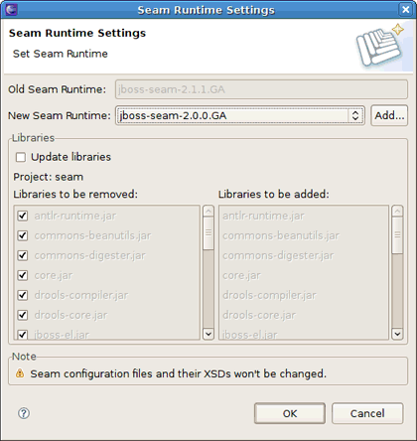Click the added libraries scrollbar thumb
This screenshot has height=441, width=417.
coord(397,235)
